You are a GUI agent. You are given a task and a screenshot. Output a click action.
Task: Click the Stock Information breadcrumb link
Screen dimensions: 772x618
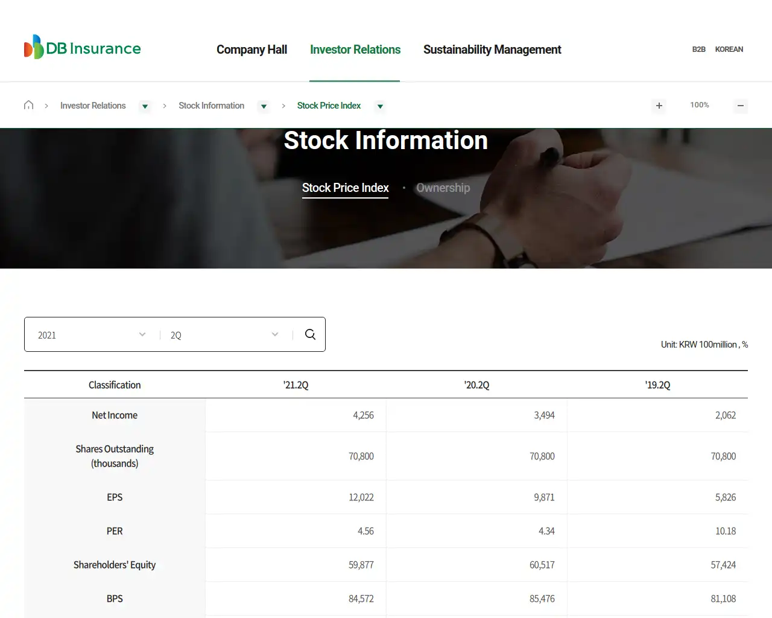[x=211, y=106]
